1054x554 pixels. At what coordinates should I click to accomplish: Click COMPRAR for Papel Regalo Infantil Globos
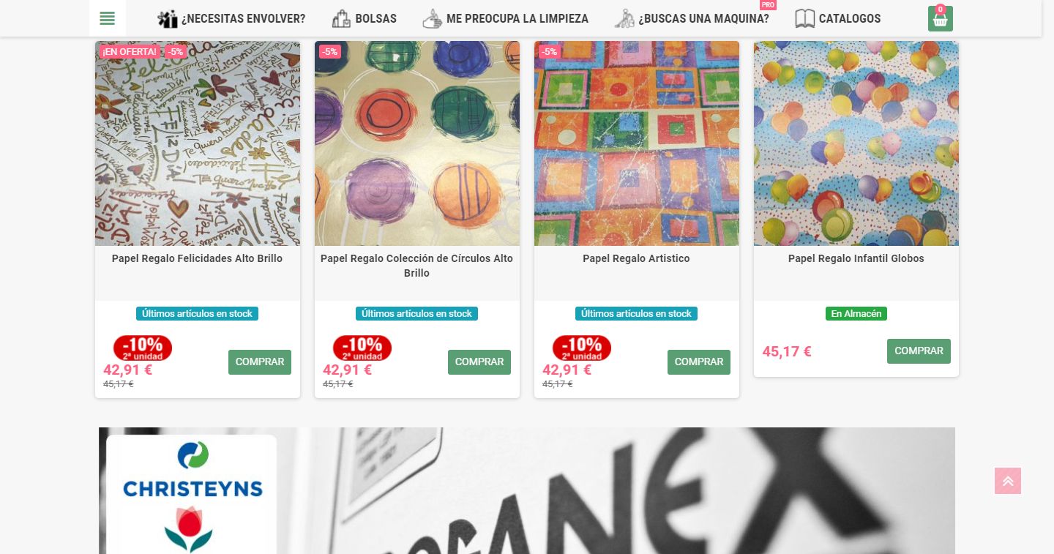[x=919, y=351]
